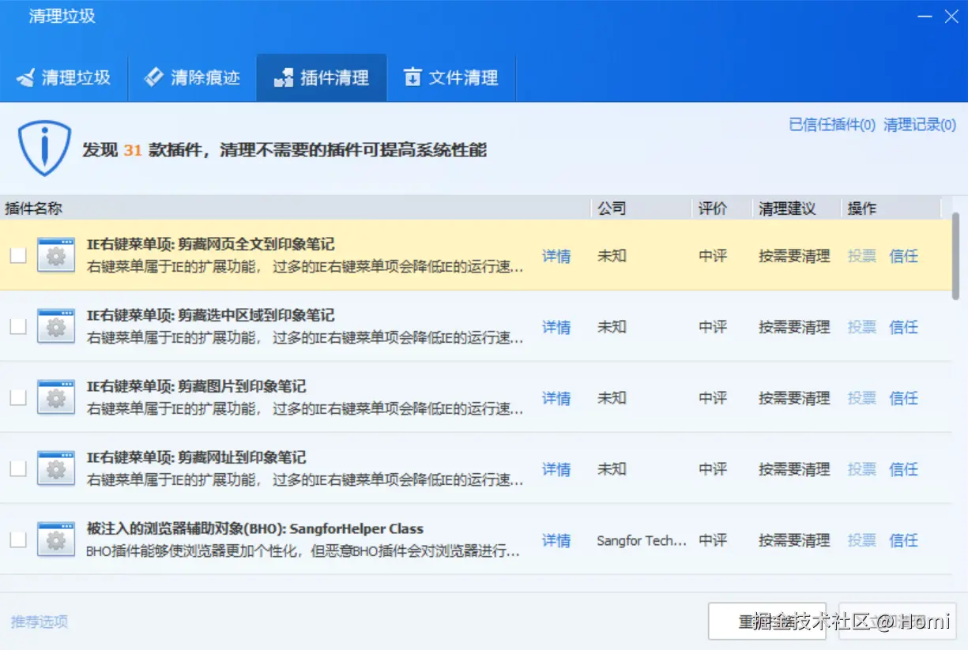Click 投票 in 剪藏图片到印象笔记 row
Screen dimensions: 968x650
click(x=862, y=398)
